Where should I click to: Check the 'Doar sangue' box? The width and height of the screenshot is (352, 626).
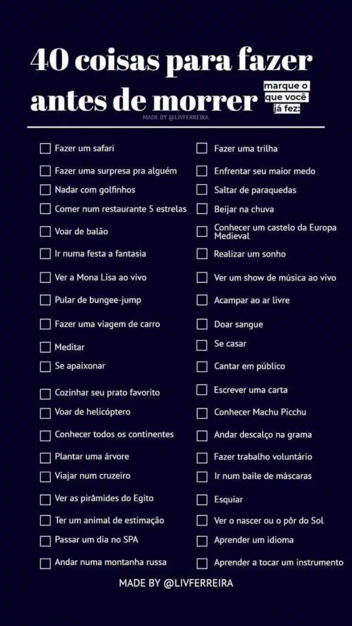(x=201, y=324)
